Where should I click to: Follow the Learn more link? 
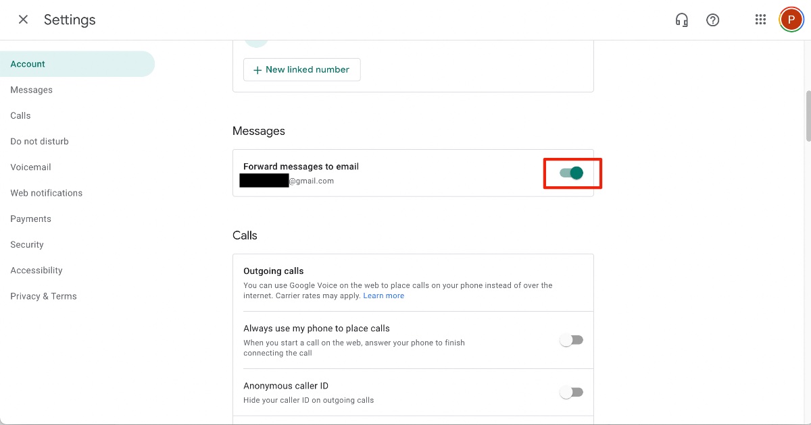pyautogui.click(x=383, y=295)
